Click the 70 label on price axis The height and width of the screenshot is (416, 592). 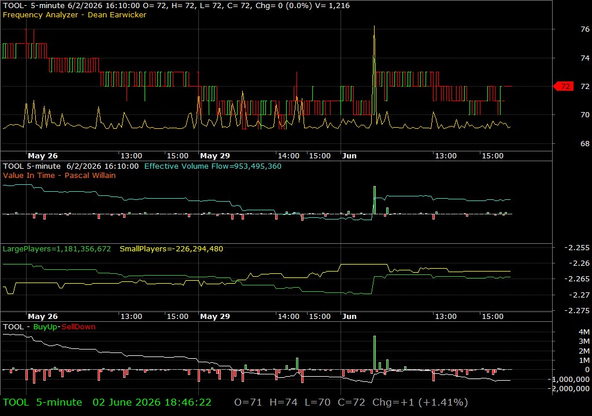[585, 115]
